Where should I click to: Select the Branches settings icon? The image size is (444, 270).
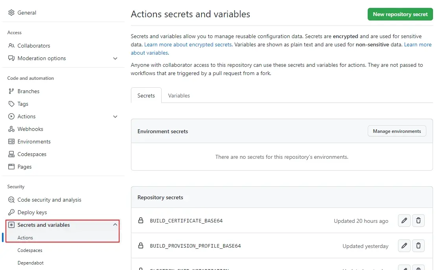(x=12, y=91)
